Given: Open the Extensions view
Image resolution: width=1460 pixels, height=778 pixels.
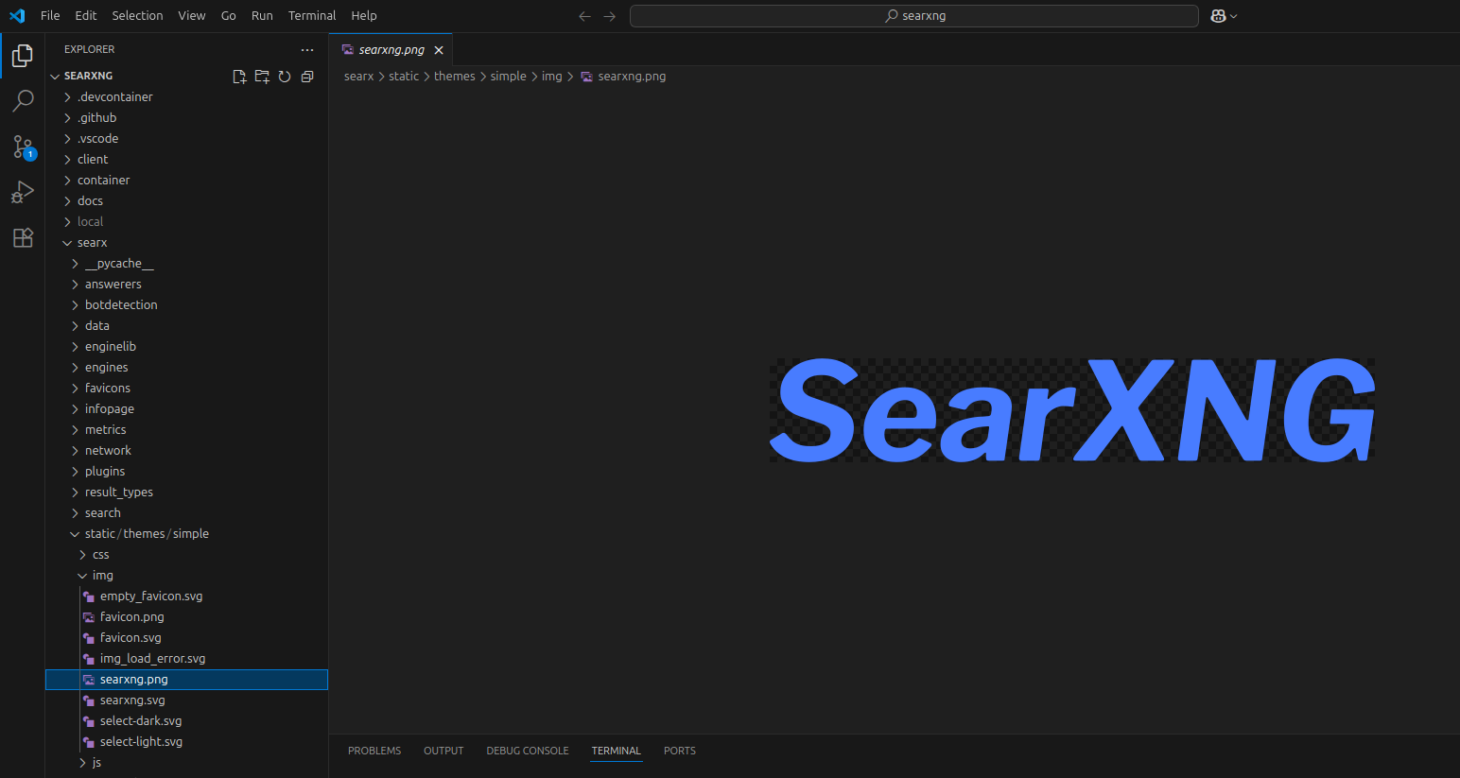Looking at the screenshot, I should (x=23, y=237).
